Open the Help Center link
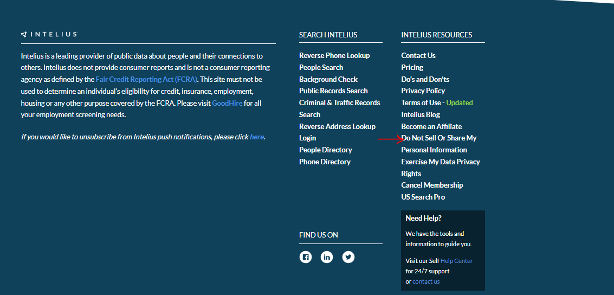The height and width of the screenshot is (295, 614). tap(456, 261)
